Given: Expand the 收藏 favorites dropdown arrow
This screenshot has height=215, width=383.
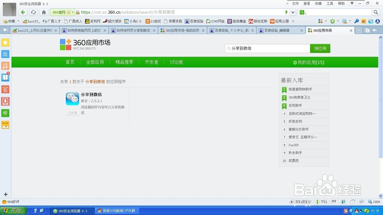Looking at the screenshot, I should [x=18, y=21].
